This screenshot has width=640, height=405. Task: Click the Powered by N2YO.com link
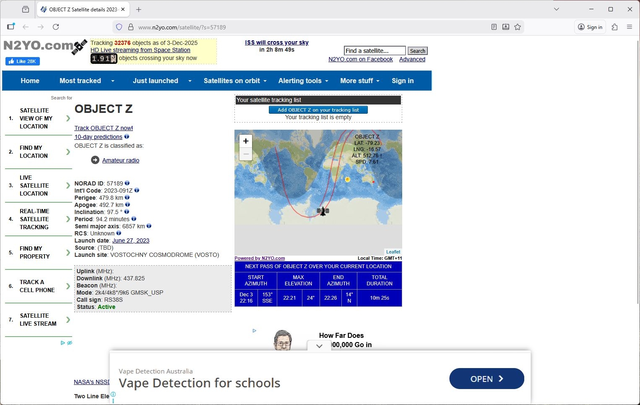260,258
